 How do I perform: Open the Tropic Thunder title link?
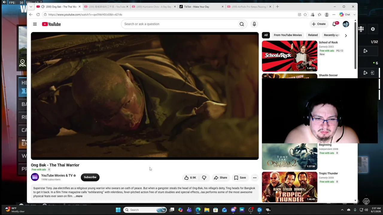tap(328, 173)
